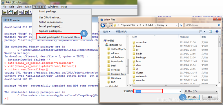Click the Copy toolbar icon in RGui
The height and width of the screenshot is (105, 223).
[x=21, y=12]
